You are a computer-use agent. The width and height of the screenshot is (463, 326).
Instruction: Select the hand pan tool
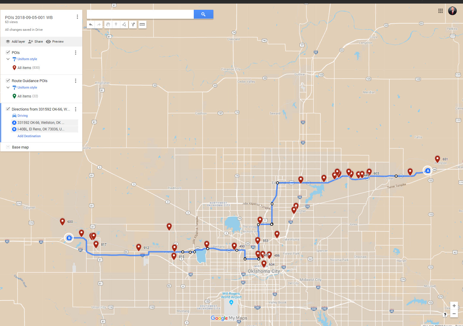pyautogui.click(x=108, y=25)
